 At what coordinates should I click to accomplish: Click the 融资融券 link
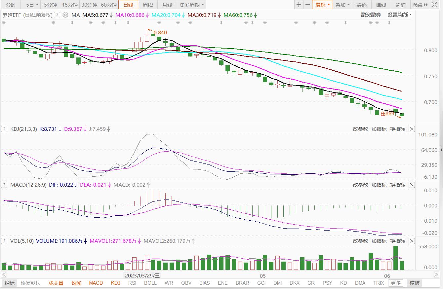[x=371, y=15]
